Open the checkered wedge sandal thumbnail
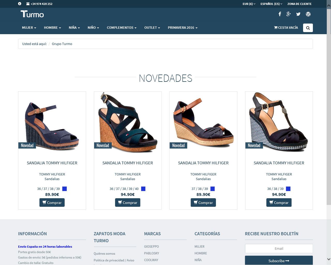The height and width of the screenshot is (265, 331). 279,122
